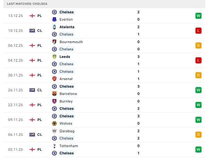This screenshot has height=158, width=207.
Task: Click the Arsenal club crest icon
Action: (x=54, y=79)
